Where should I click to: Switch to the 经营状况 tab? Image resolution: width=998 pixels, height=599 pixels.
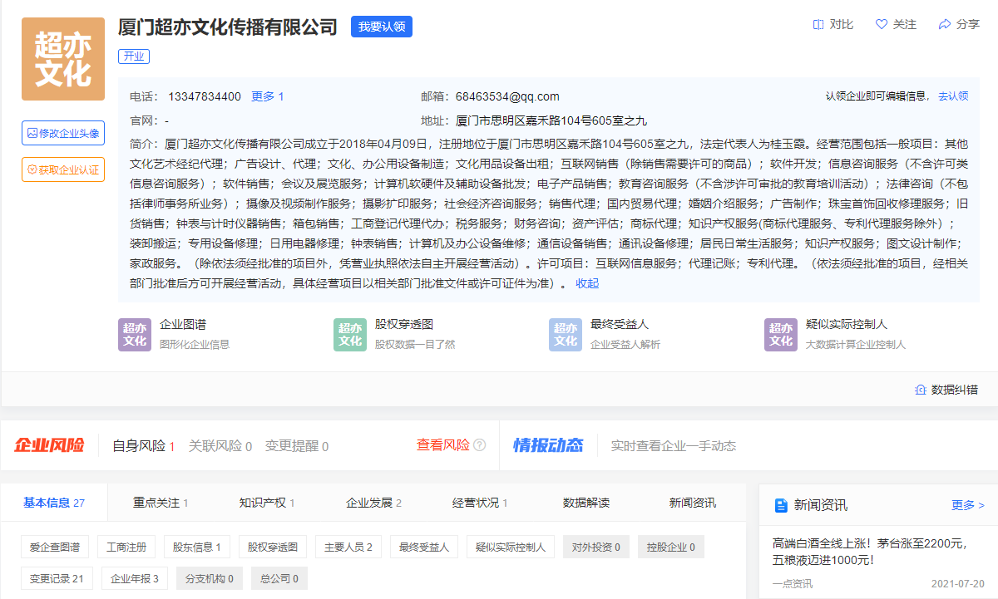(480, 503)
